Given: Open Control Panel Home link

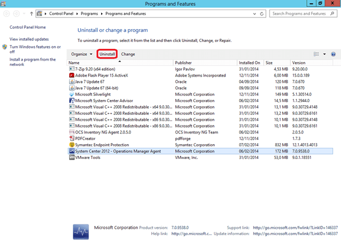Looking at the screenshot, I should (28, 27).
